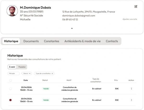The width and height of the screenshot is (144, 110).
Task: Open actions menu for the 25/04/2026 consultation
Action: 131,89
